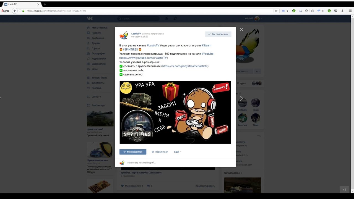
Task: Open the notifications bell in VK header
Action: click(167, 19)
